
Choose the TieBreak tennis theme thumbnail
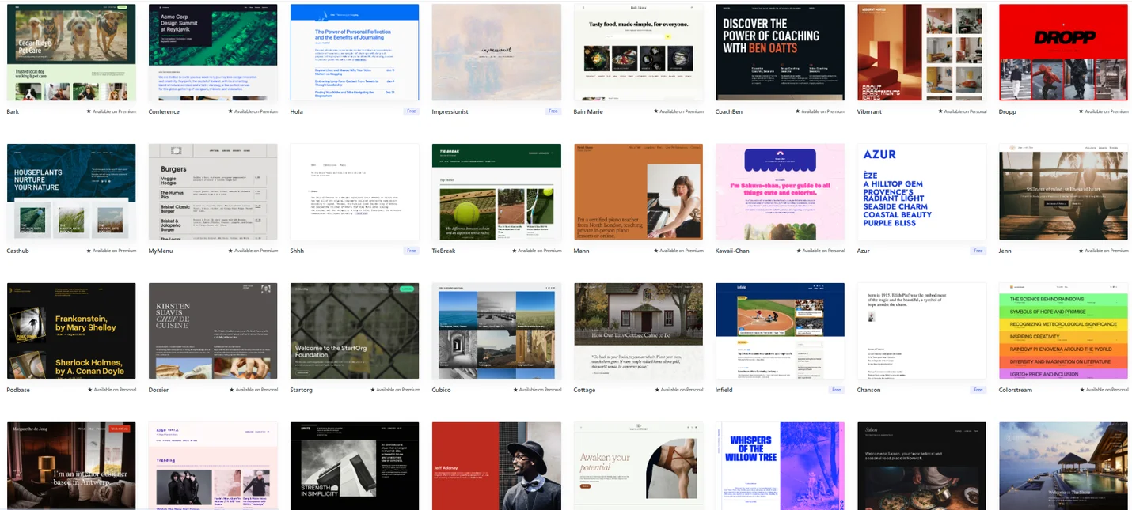[x=496, y=192]
